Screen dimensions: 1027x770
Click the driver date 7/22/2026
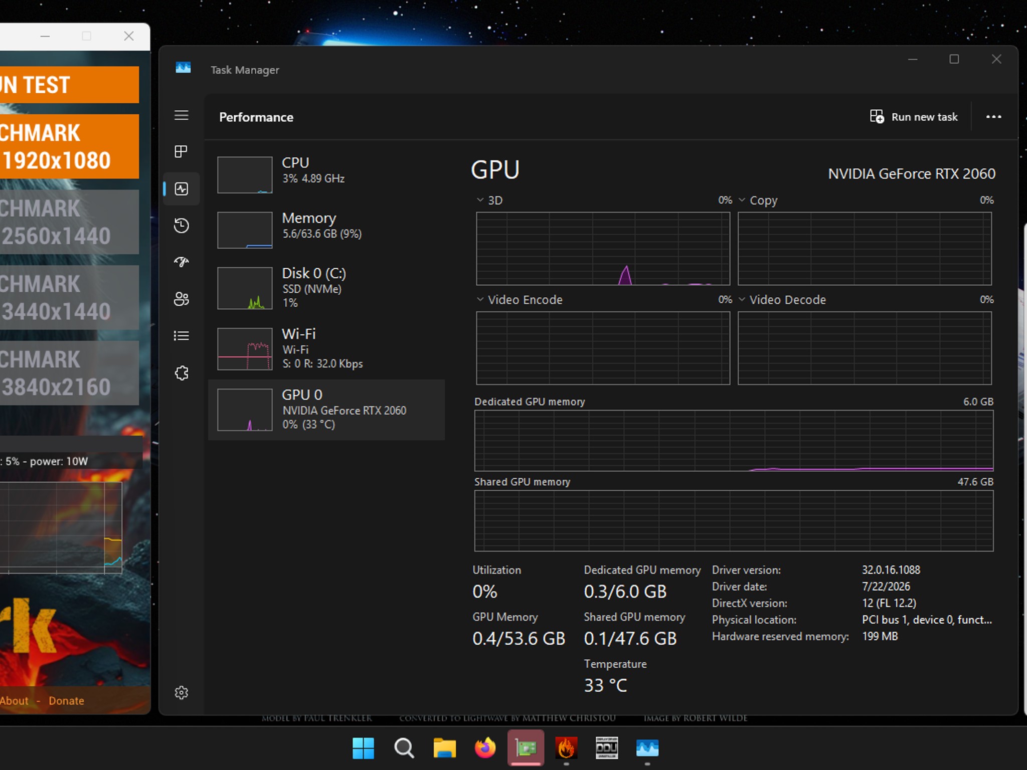pos(886,586)
